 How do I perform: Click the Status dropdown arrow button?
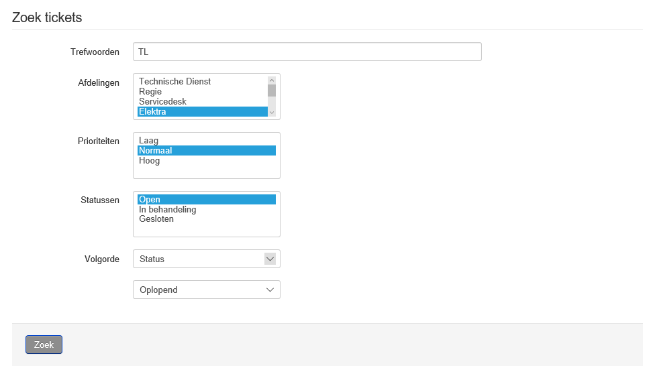tap(270, 259)
